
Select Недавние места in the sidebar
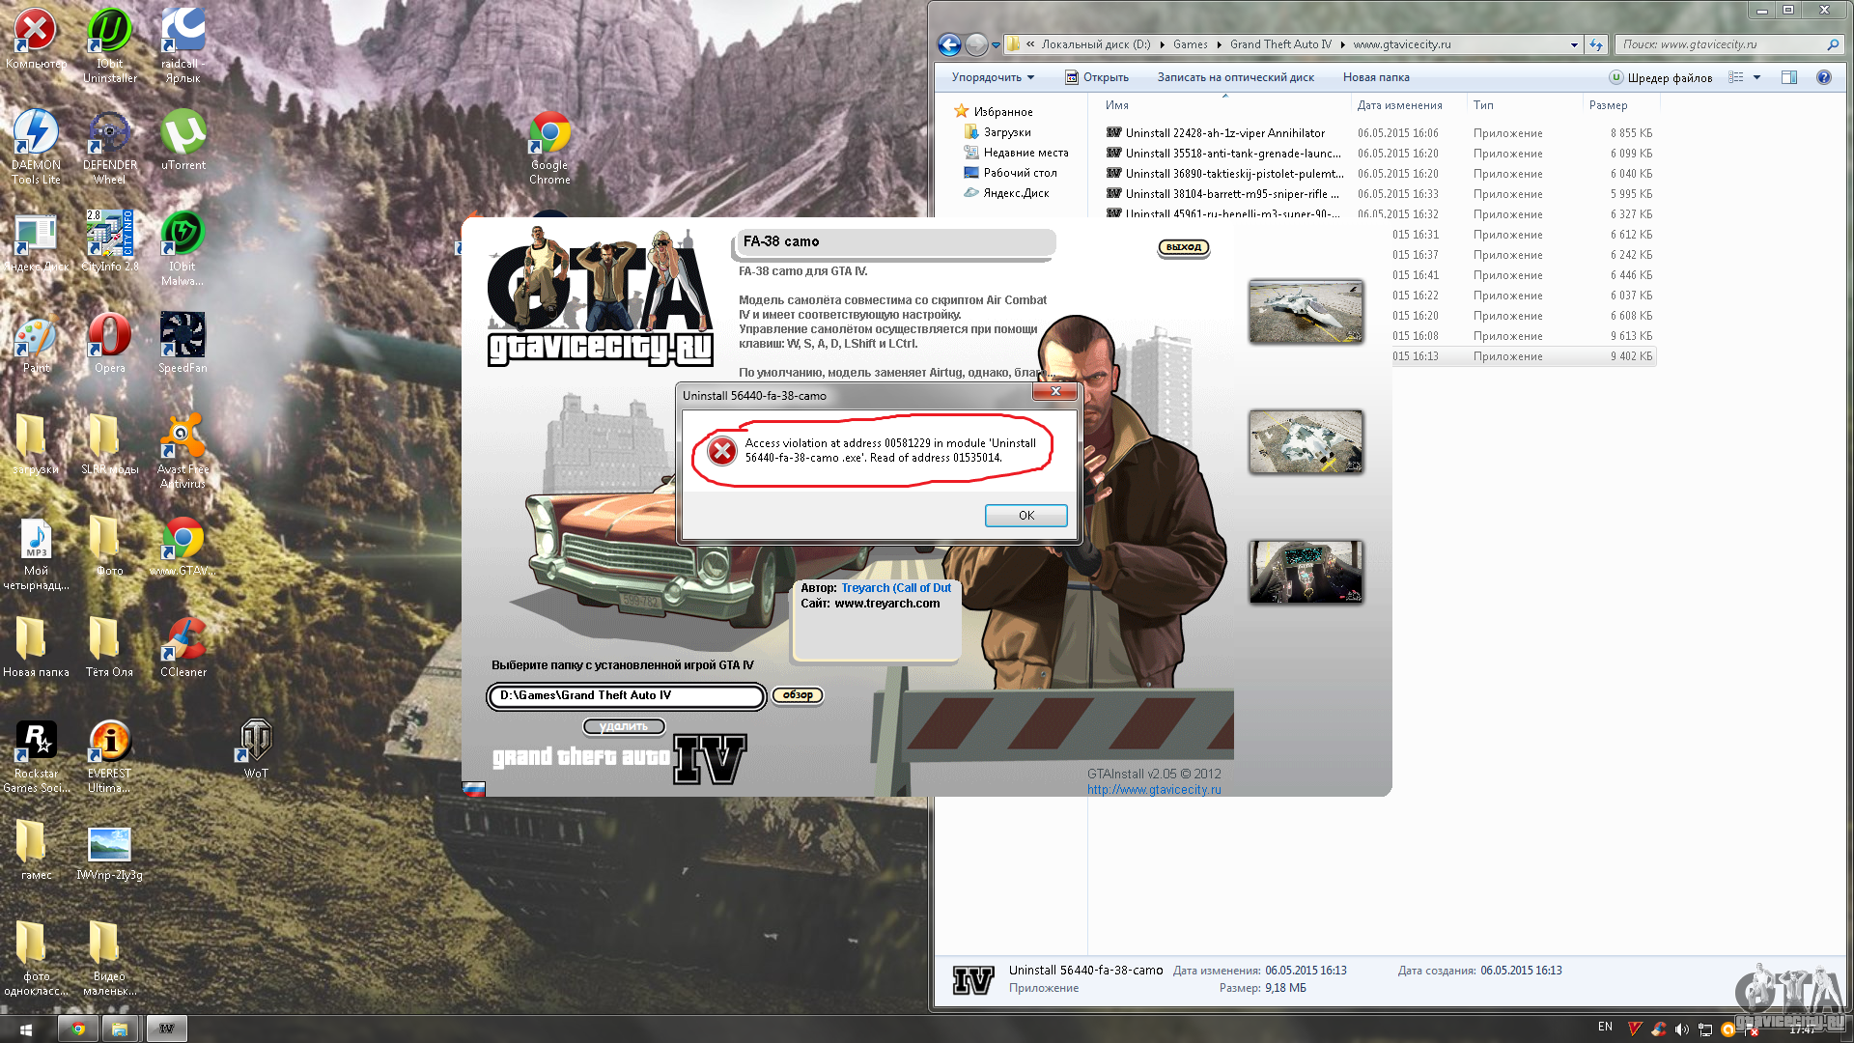tap(1016, 153)
